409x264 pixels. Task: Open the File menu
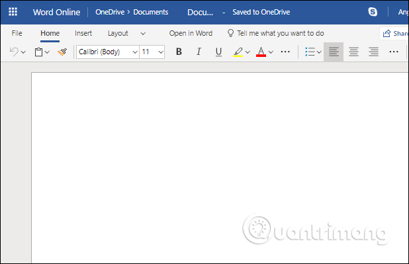(x=17, y=33)
